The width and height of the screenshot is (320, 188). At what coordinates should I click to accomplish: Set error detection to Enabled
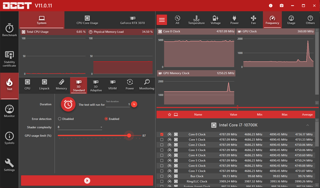pos(112,119)
